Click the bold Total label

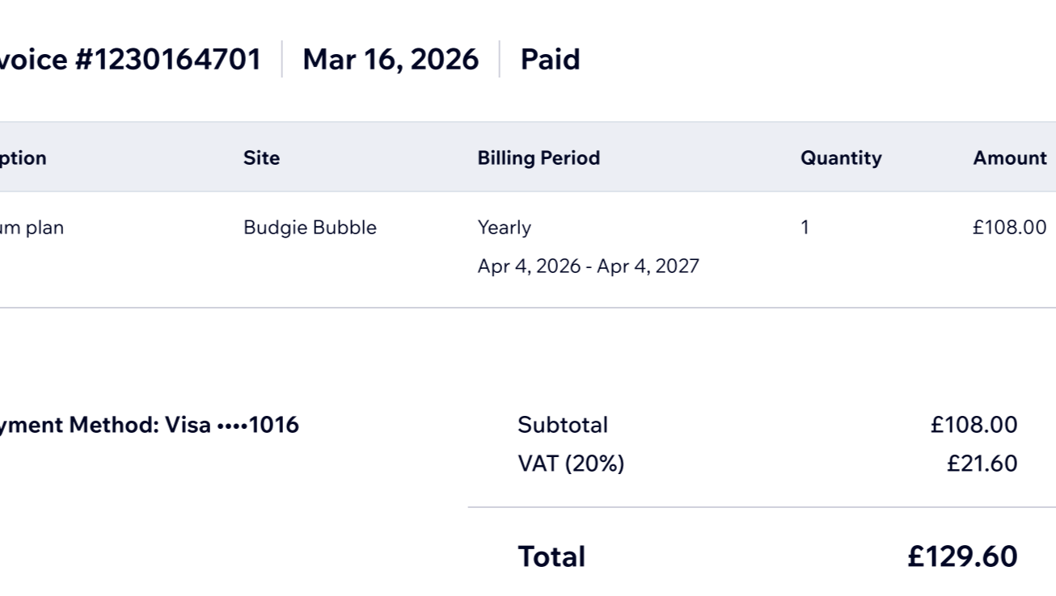pos(551,556)
